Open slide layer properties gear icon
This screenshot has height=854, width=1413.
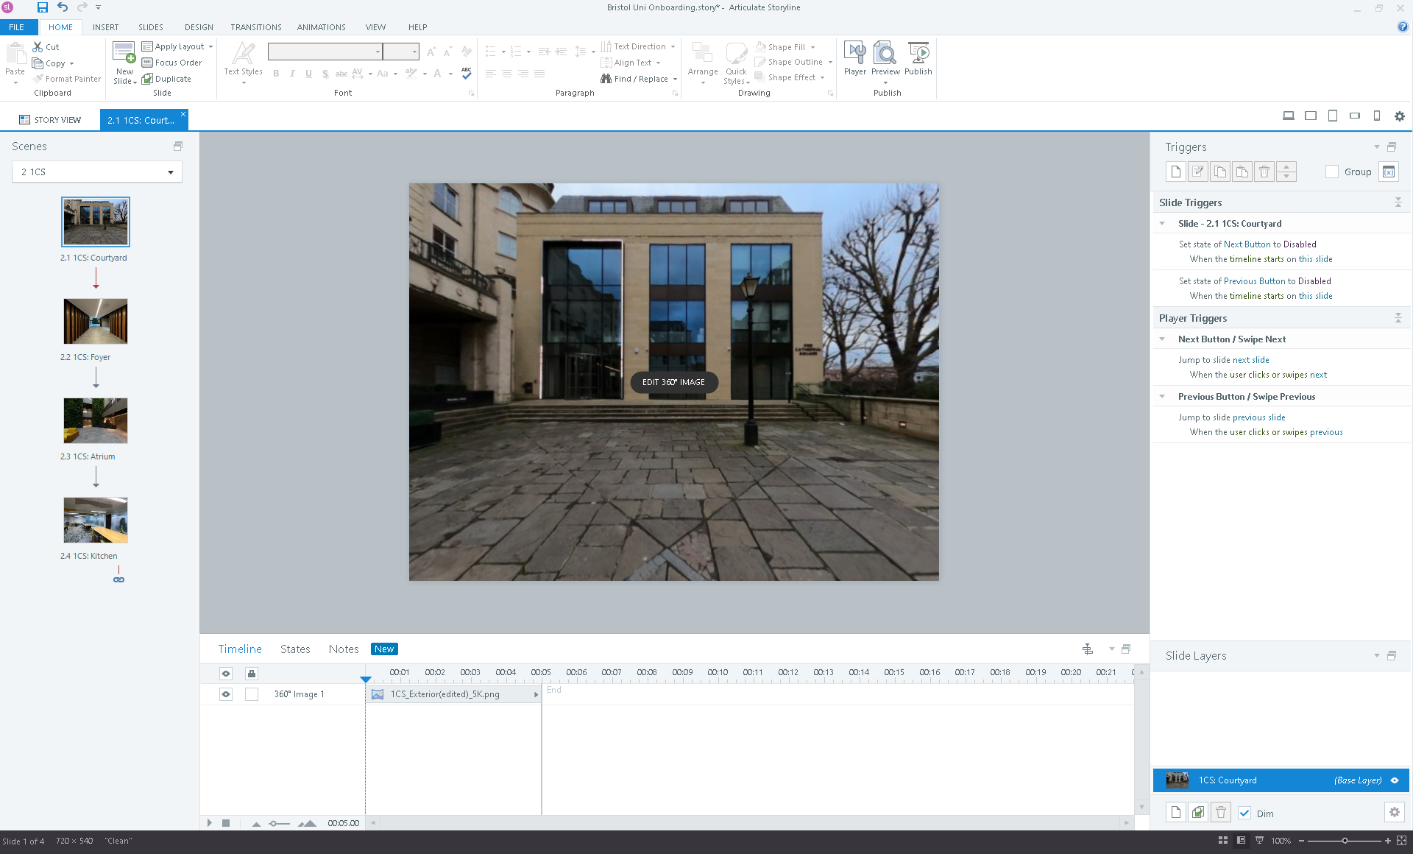point(1394,812)
